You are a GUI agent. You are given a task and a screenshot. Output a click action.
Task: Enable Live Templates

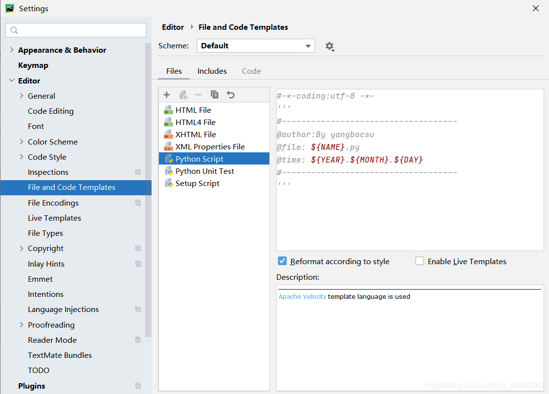pyautogui.click(x=419, y=261)
